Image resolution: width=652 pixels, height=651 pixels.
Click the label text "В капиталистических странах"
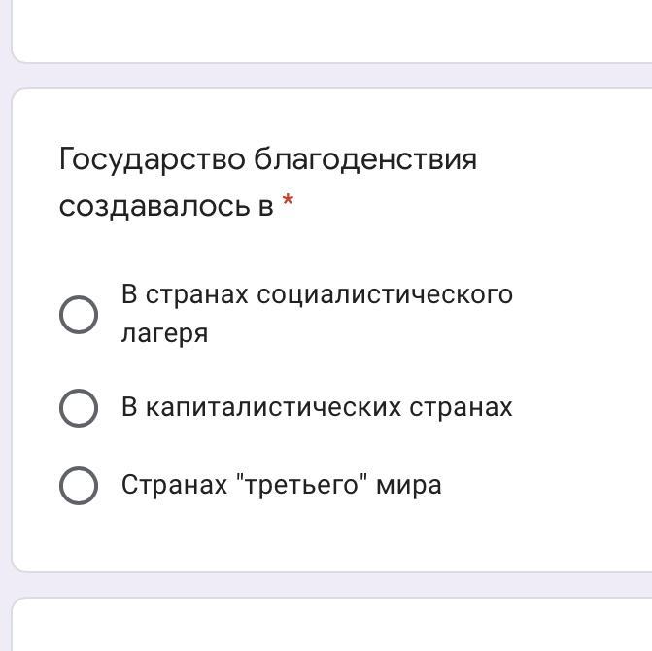pos(317,407)
